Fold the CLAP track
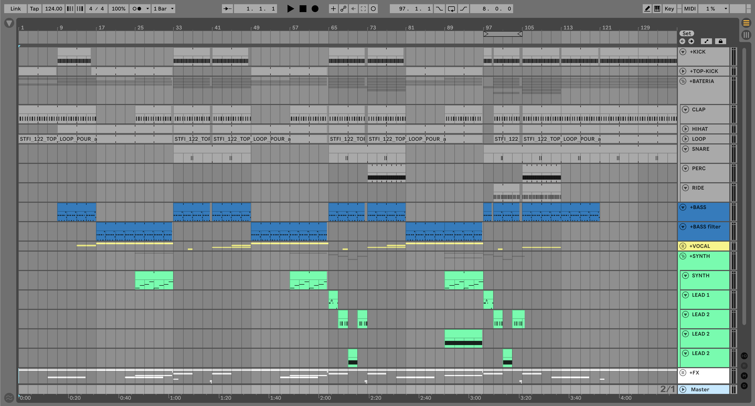The width and height of the screenshot is (755, 406). [x=685, y=110]
